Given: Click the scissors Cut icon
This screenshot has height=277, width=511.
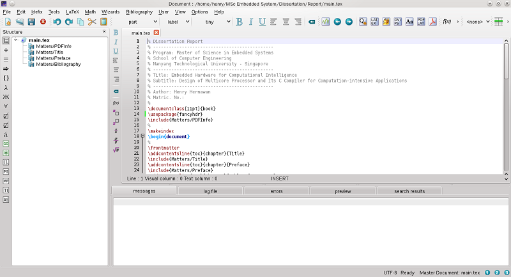Looking at the screenshot, I should point(92,22).
